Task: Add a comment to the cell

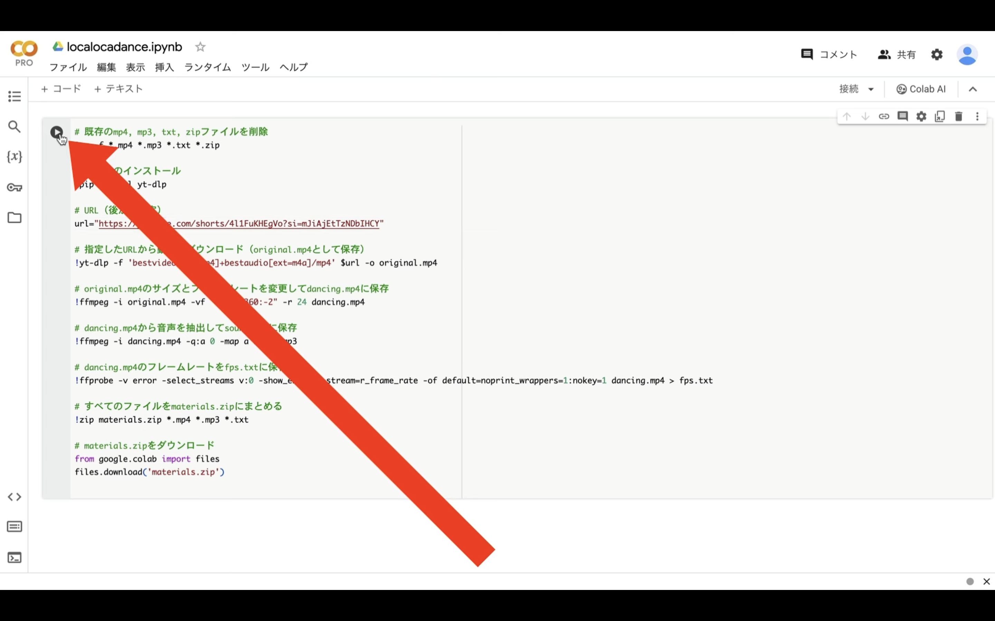Action: 902,116
